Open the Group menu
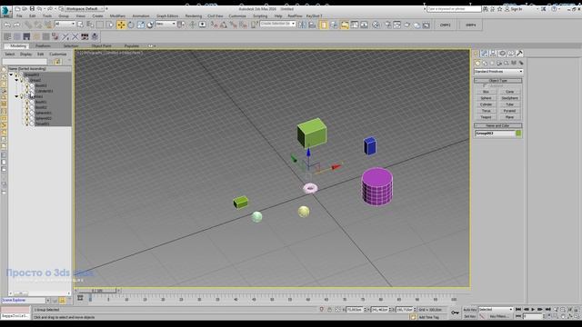This screenshot has height=327, width=582. coord(64,16)
